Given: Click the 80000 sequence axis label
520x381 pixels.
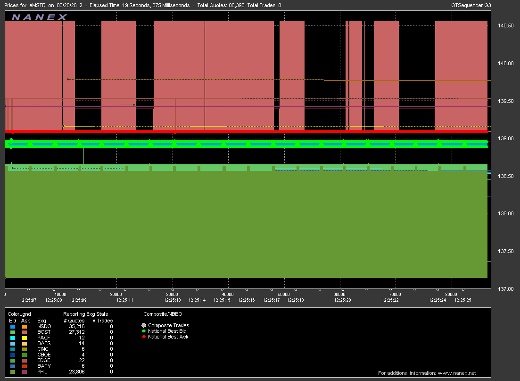Looking at the screenshot, I should (x=451, y=295).
